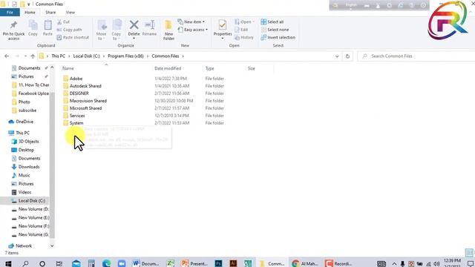Open Windows Start menu
475x267 pixels.
8,263
